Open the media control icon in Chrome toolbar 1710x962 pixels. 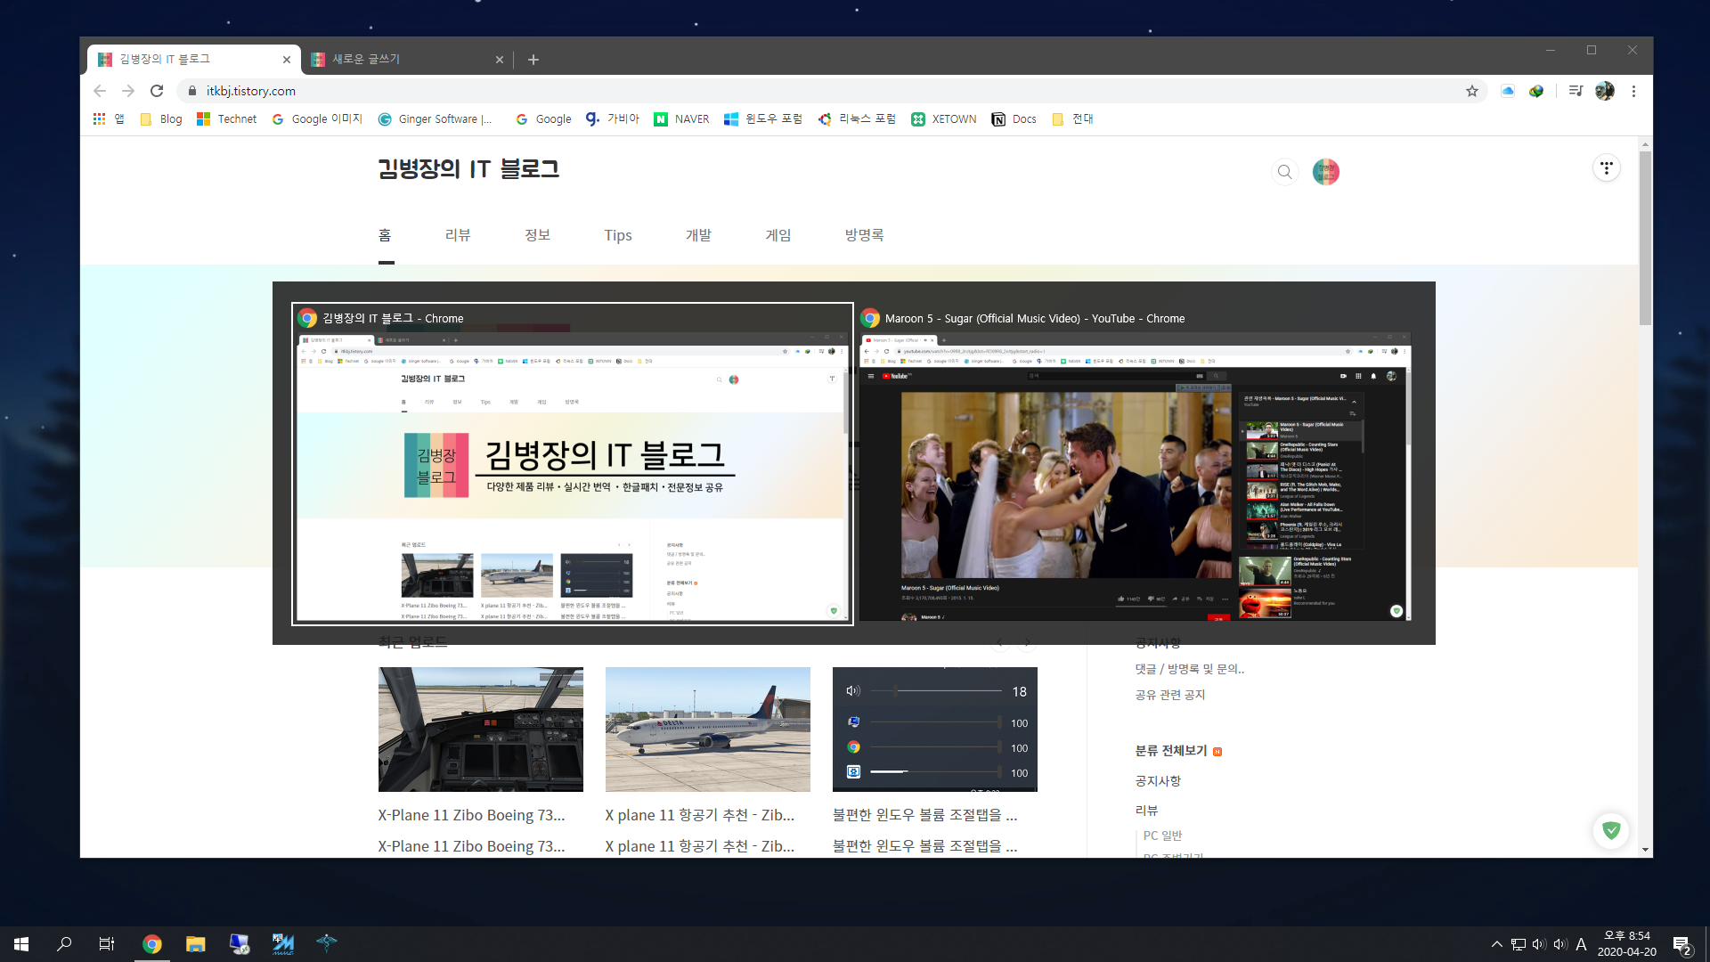(x=1576, y=91)
